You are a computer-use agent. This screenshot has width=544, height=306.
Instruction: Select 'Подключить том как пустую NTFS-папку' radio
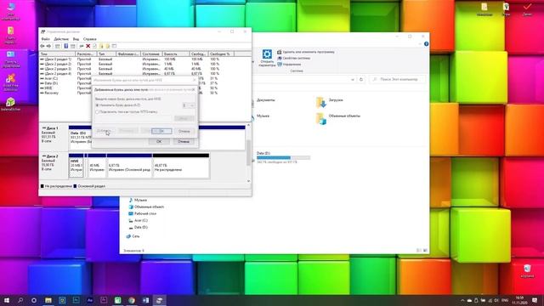point(97,112)
